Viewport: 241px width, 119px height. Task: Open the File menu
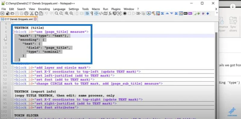pos(4,9)
